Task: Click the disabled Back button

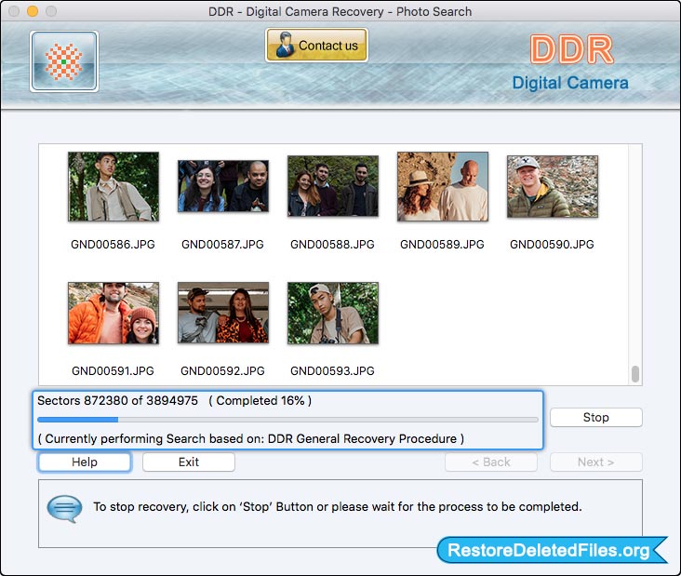Action: [x=491, y=462]
